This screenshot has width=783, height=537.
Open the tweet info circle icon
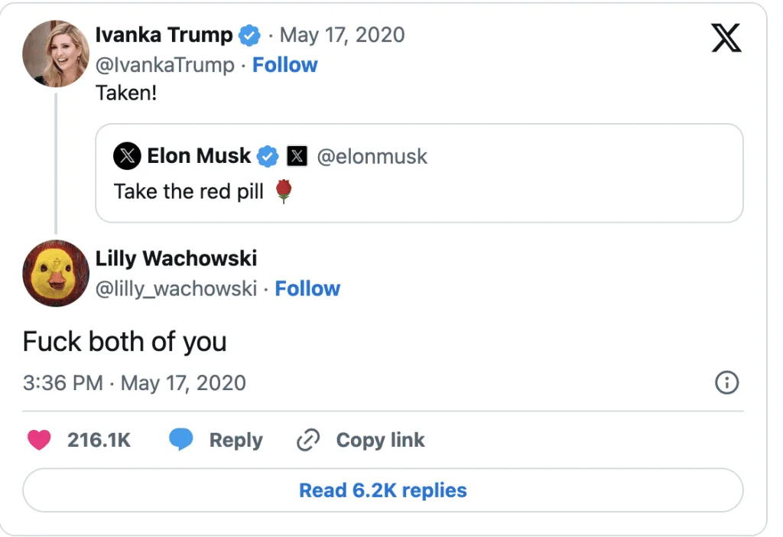(x=726, y=382)
